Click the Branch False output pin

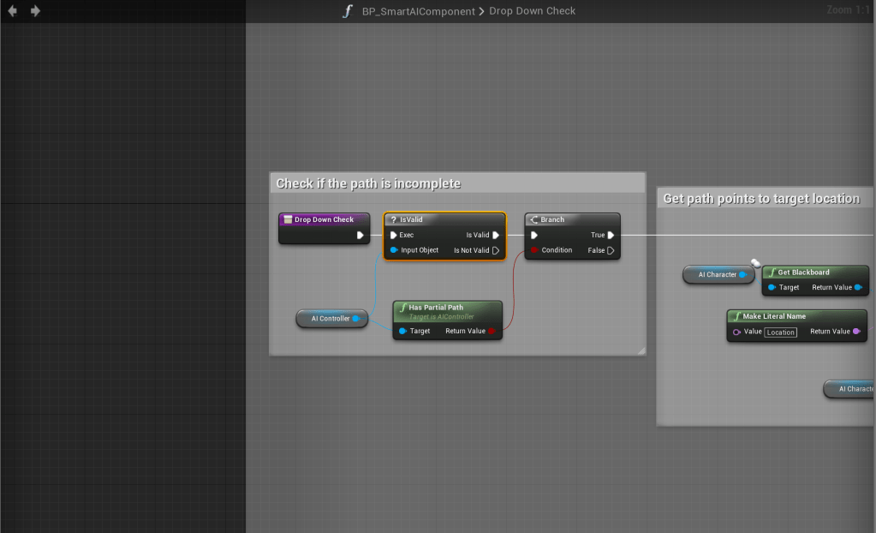point(611,250)
